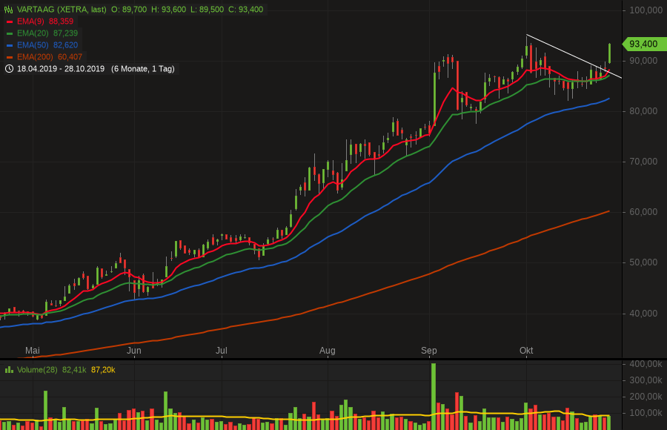Click the orange EMA(200) legend marker
The width and height of the screenshot is (667, 430).
tap(9, 57)
